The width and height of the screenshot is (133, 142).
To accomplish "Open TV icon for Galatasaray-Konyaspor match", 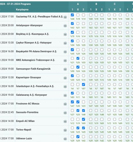I will point(65,95).
